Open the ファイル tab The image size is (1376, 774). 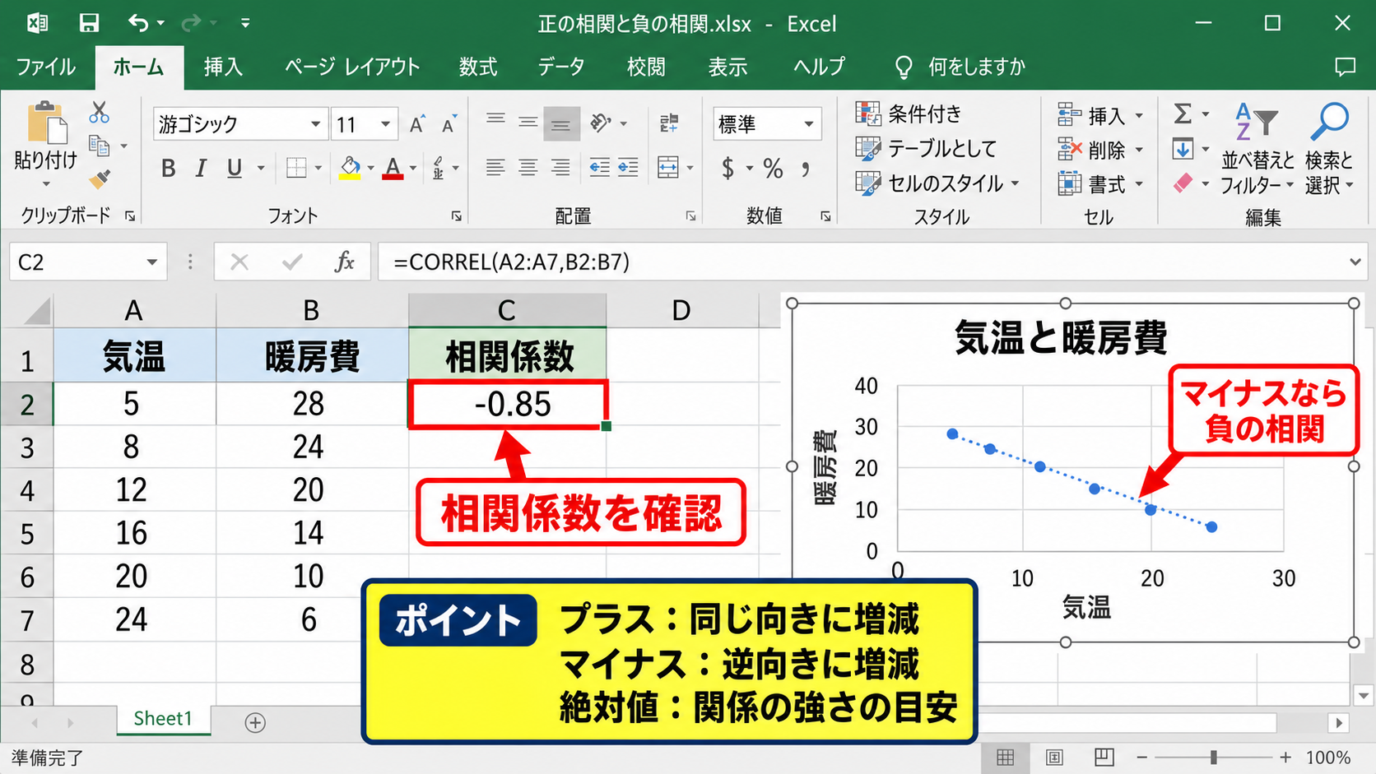46,67
